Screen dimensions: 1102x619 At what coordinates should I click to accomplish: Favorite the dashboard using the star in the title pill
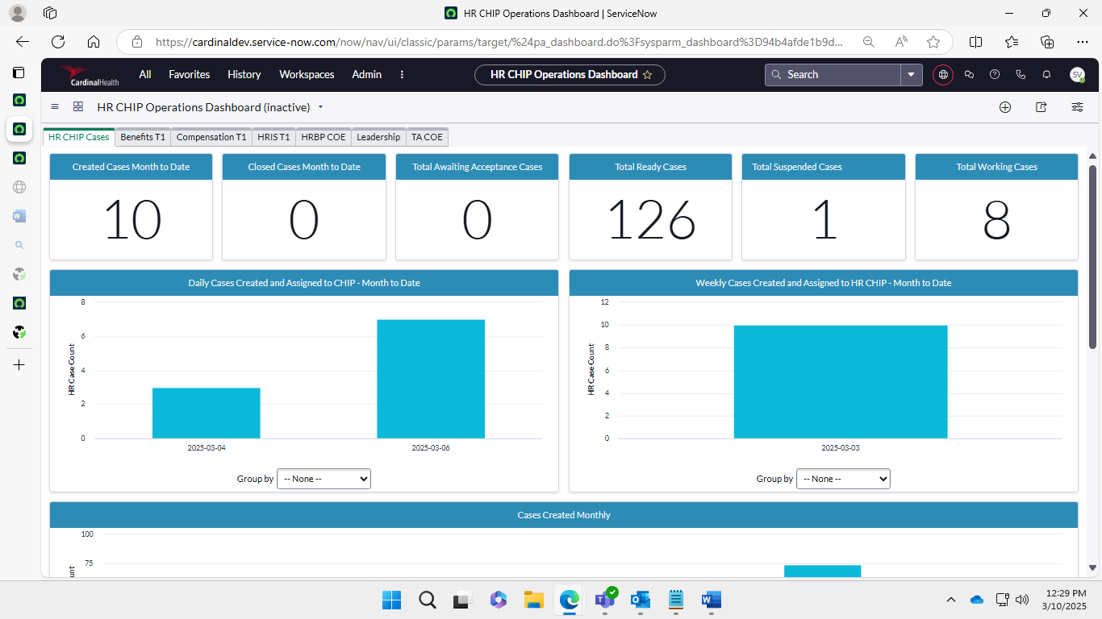click(x=647, y=75)
